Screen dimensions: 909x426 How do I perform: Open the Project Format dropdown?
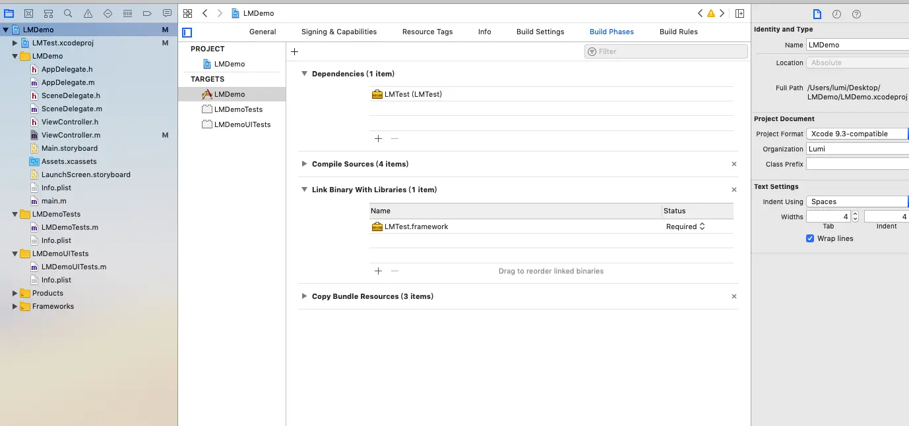tap(857, 134)
